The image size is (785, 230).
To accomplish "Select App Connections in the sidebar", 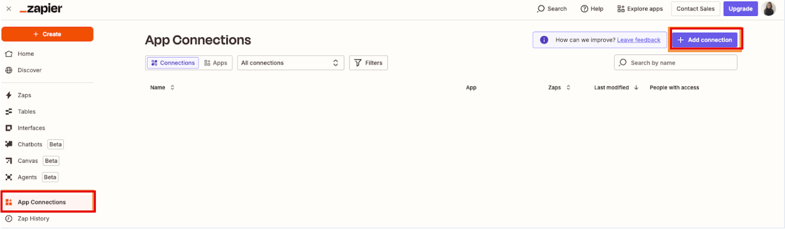I will [47, 202].
